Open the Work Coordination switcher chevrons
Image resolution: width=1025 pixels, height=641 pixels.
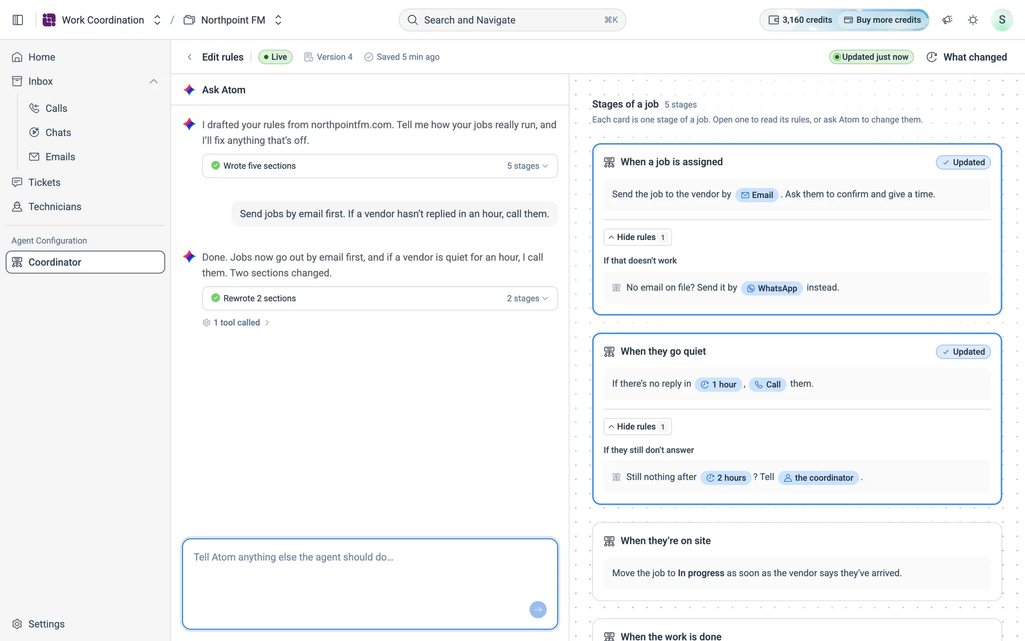[157, 20]
